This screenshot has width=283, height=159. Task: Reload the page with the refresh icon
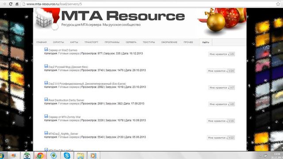(x=11, y=4)
